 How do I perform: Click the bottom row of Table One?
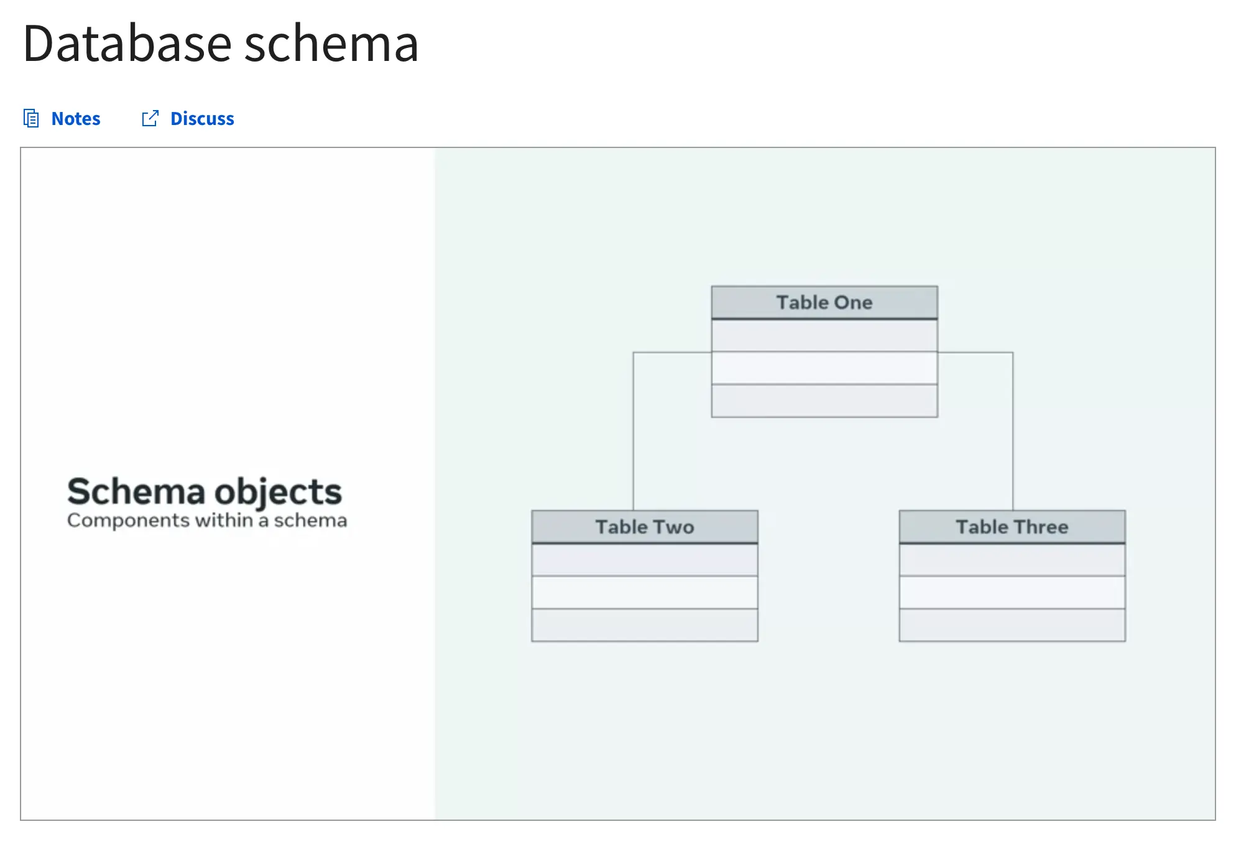click(824, 401)
